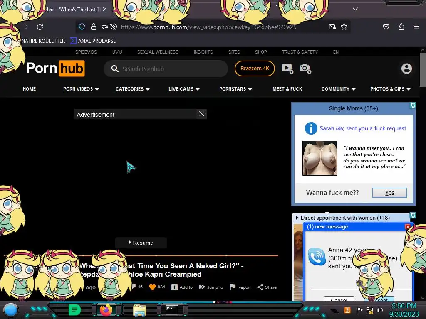This screenshot has height=319, width=426.
Task: Click the Jump to icon below video
Action: click(x=202, y=287)
